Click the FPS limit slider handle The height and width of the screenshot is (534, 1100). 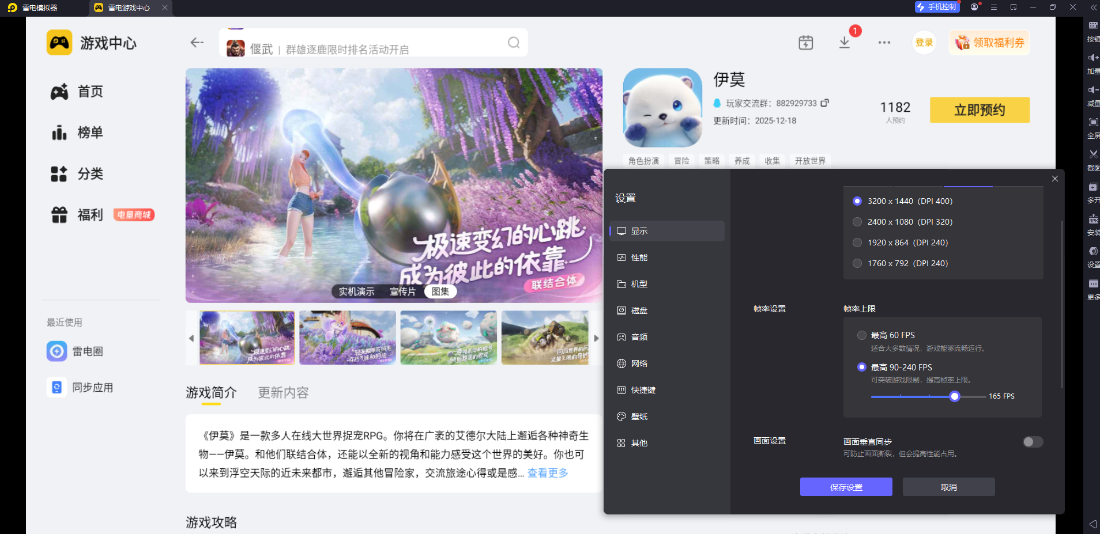pos(955,396)
